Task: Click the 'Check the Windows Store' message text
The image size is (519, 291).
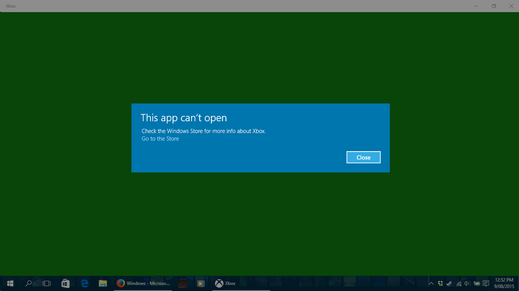Action: (204, 131)
